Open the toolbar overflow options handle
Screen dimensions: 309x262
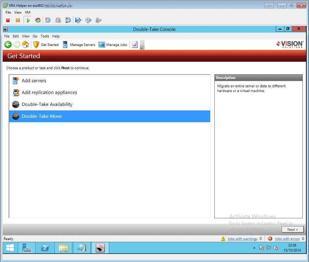coord(142,45)
